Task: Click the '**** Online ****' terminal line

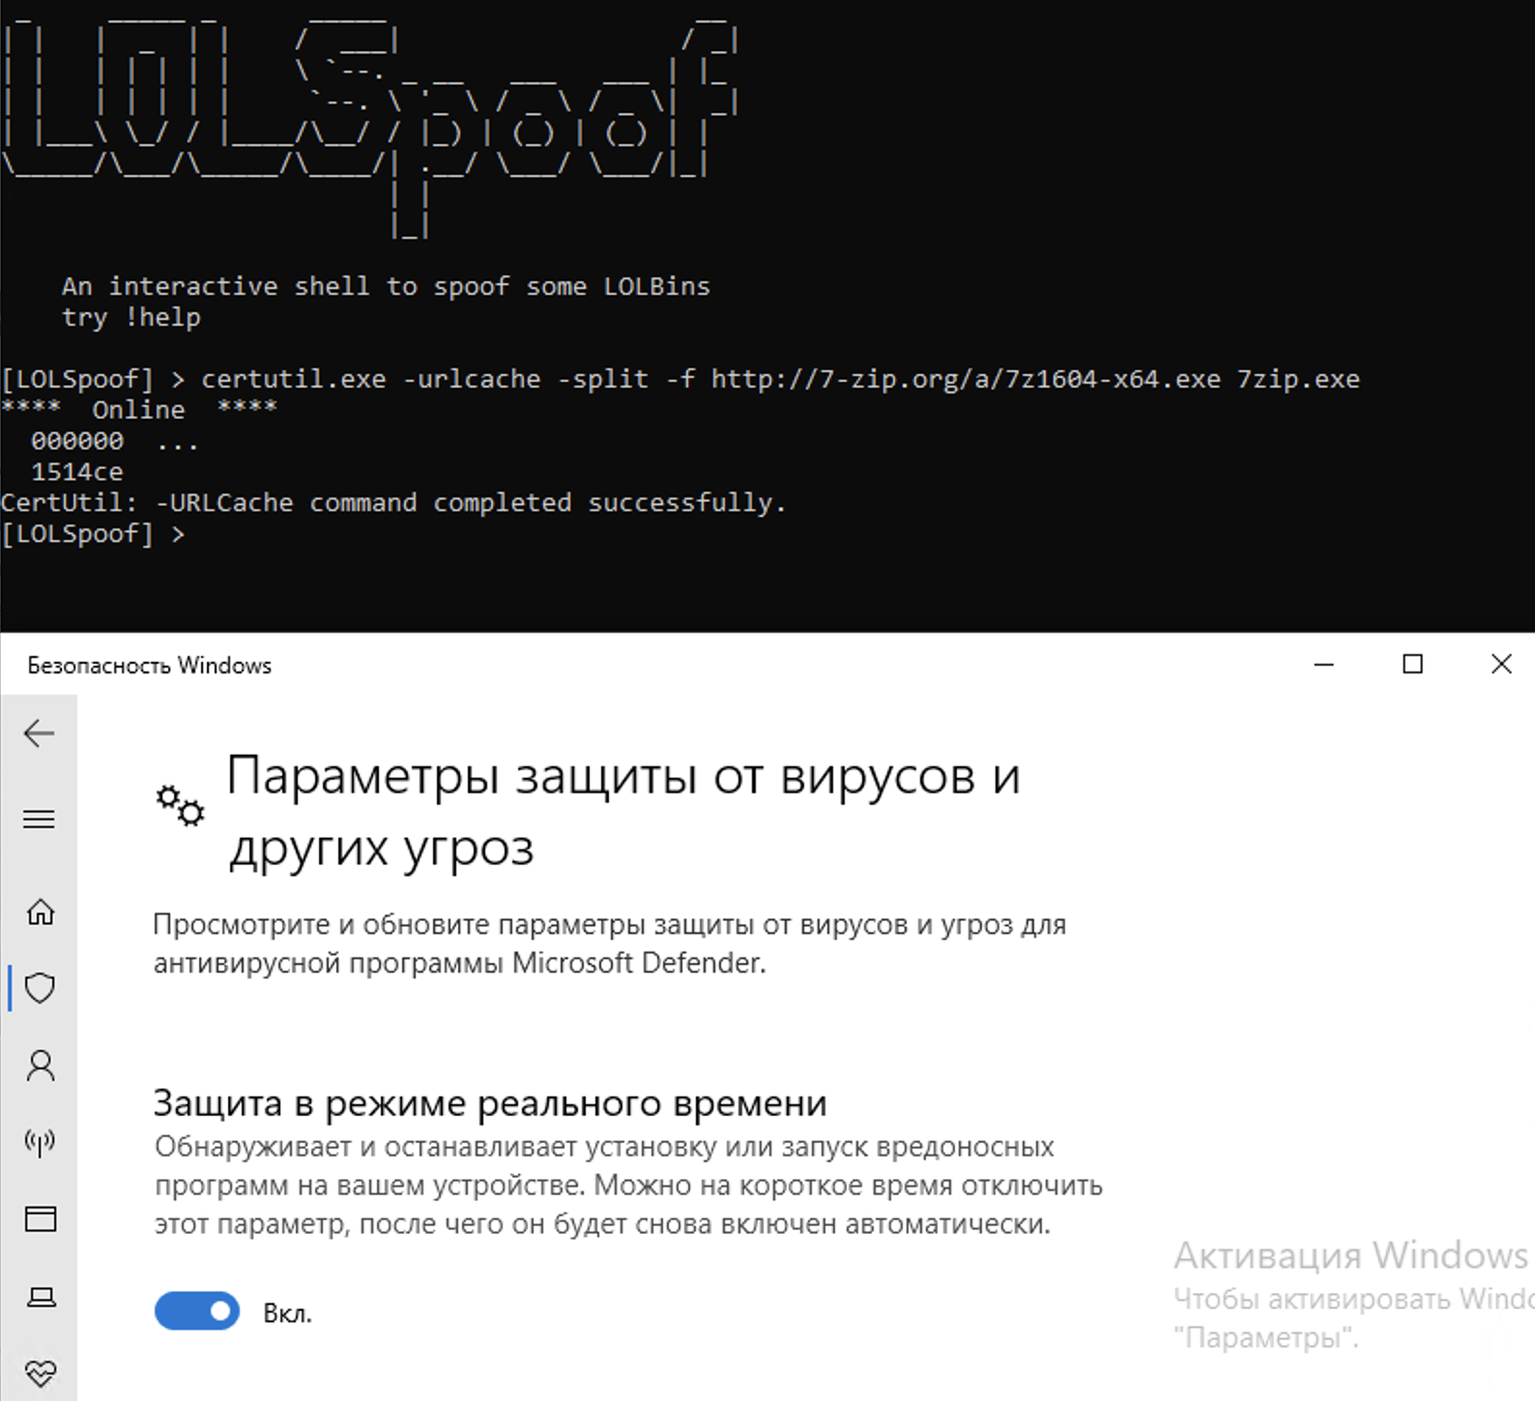Action: [139, 410]
